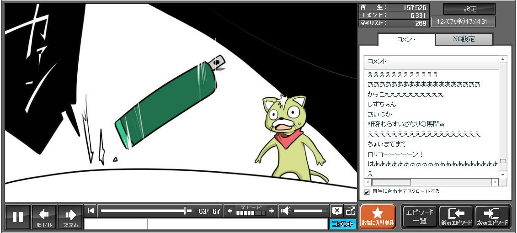Select the コメント tab
Image resolution: width=517 pixels, height=233 pixels.
406,39
